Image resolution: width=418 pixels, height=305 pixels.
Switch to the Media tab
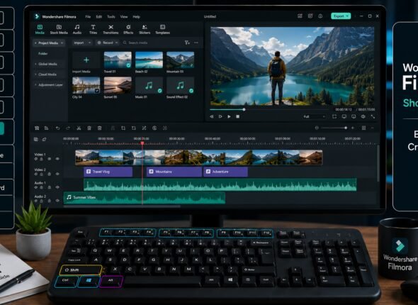(40, 29)
